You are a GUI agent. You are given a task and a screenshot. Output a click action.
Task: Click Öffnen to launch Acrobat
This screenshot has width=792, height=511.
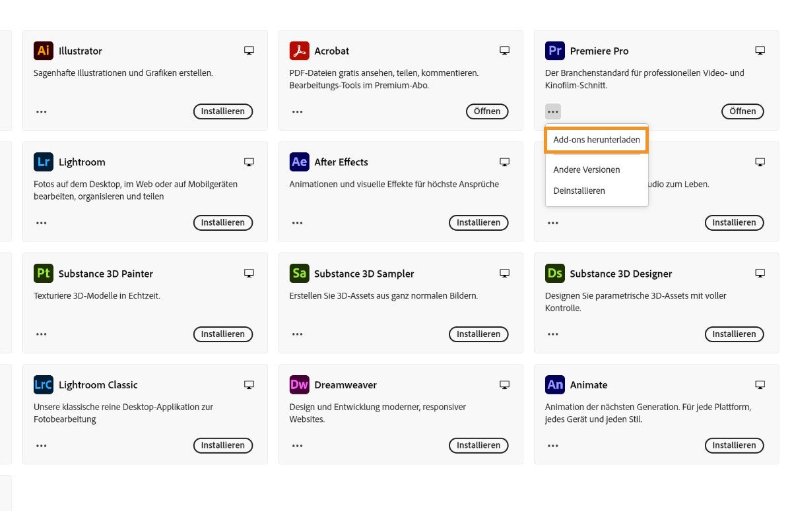487,111
